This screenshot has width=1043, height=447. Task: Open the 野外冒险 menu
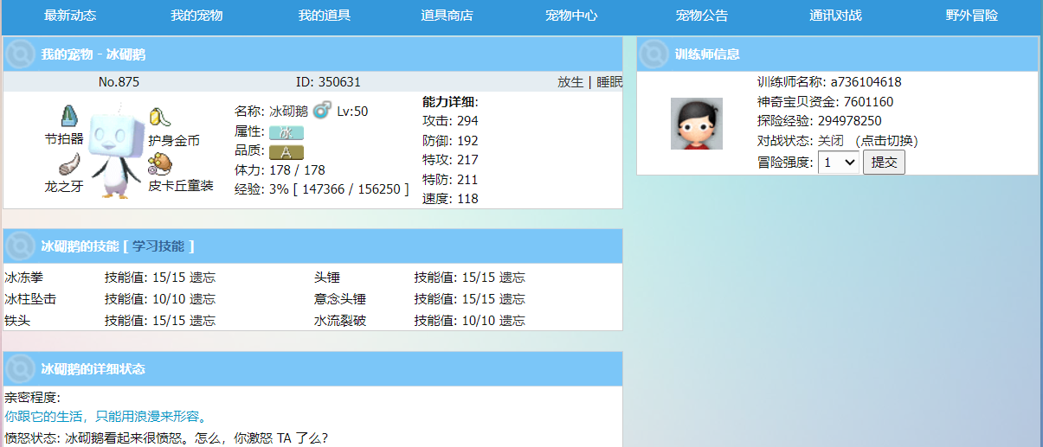[x=972, y=16]
